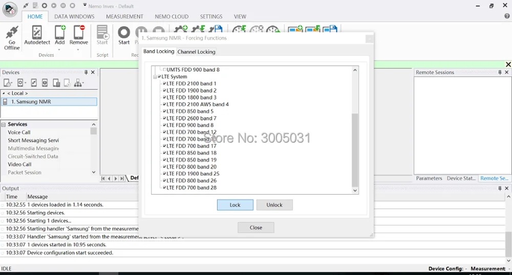Select the 1. Samsung NMR device

click(49, 101)
